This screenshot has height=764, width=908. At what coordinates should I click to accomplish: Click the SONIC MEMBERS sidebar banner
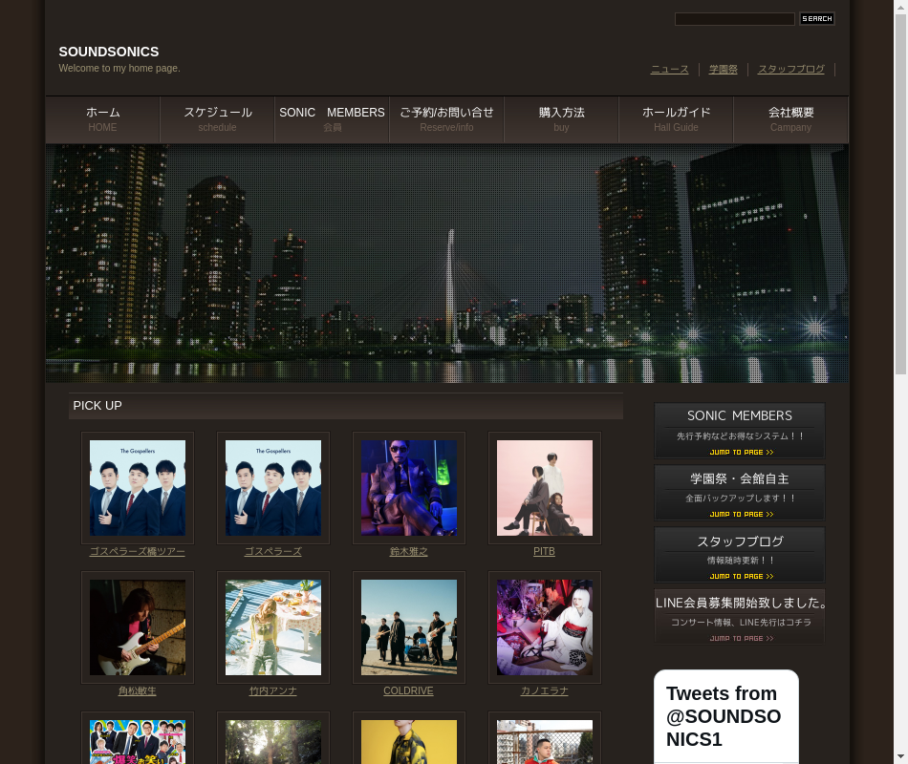739,431
